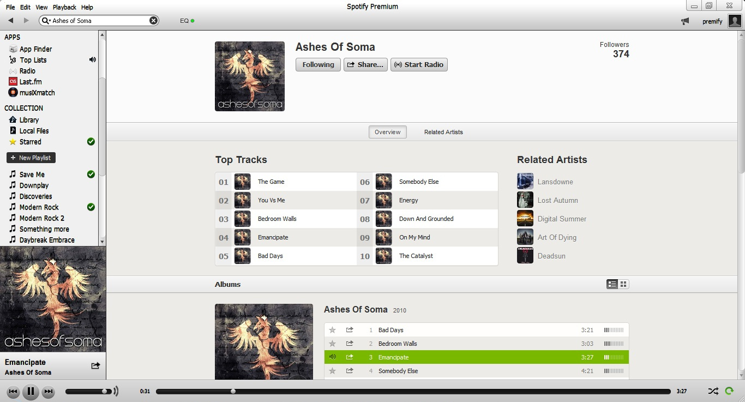The height and width of the screenshot is (402, 745).
Task: Open the musiXmatch lyrics app
Action: click(37, 93)
